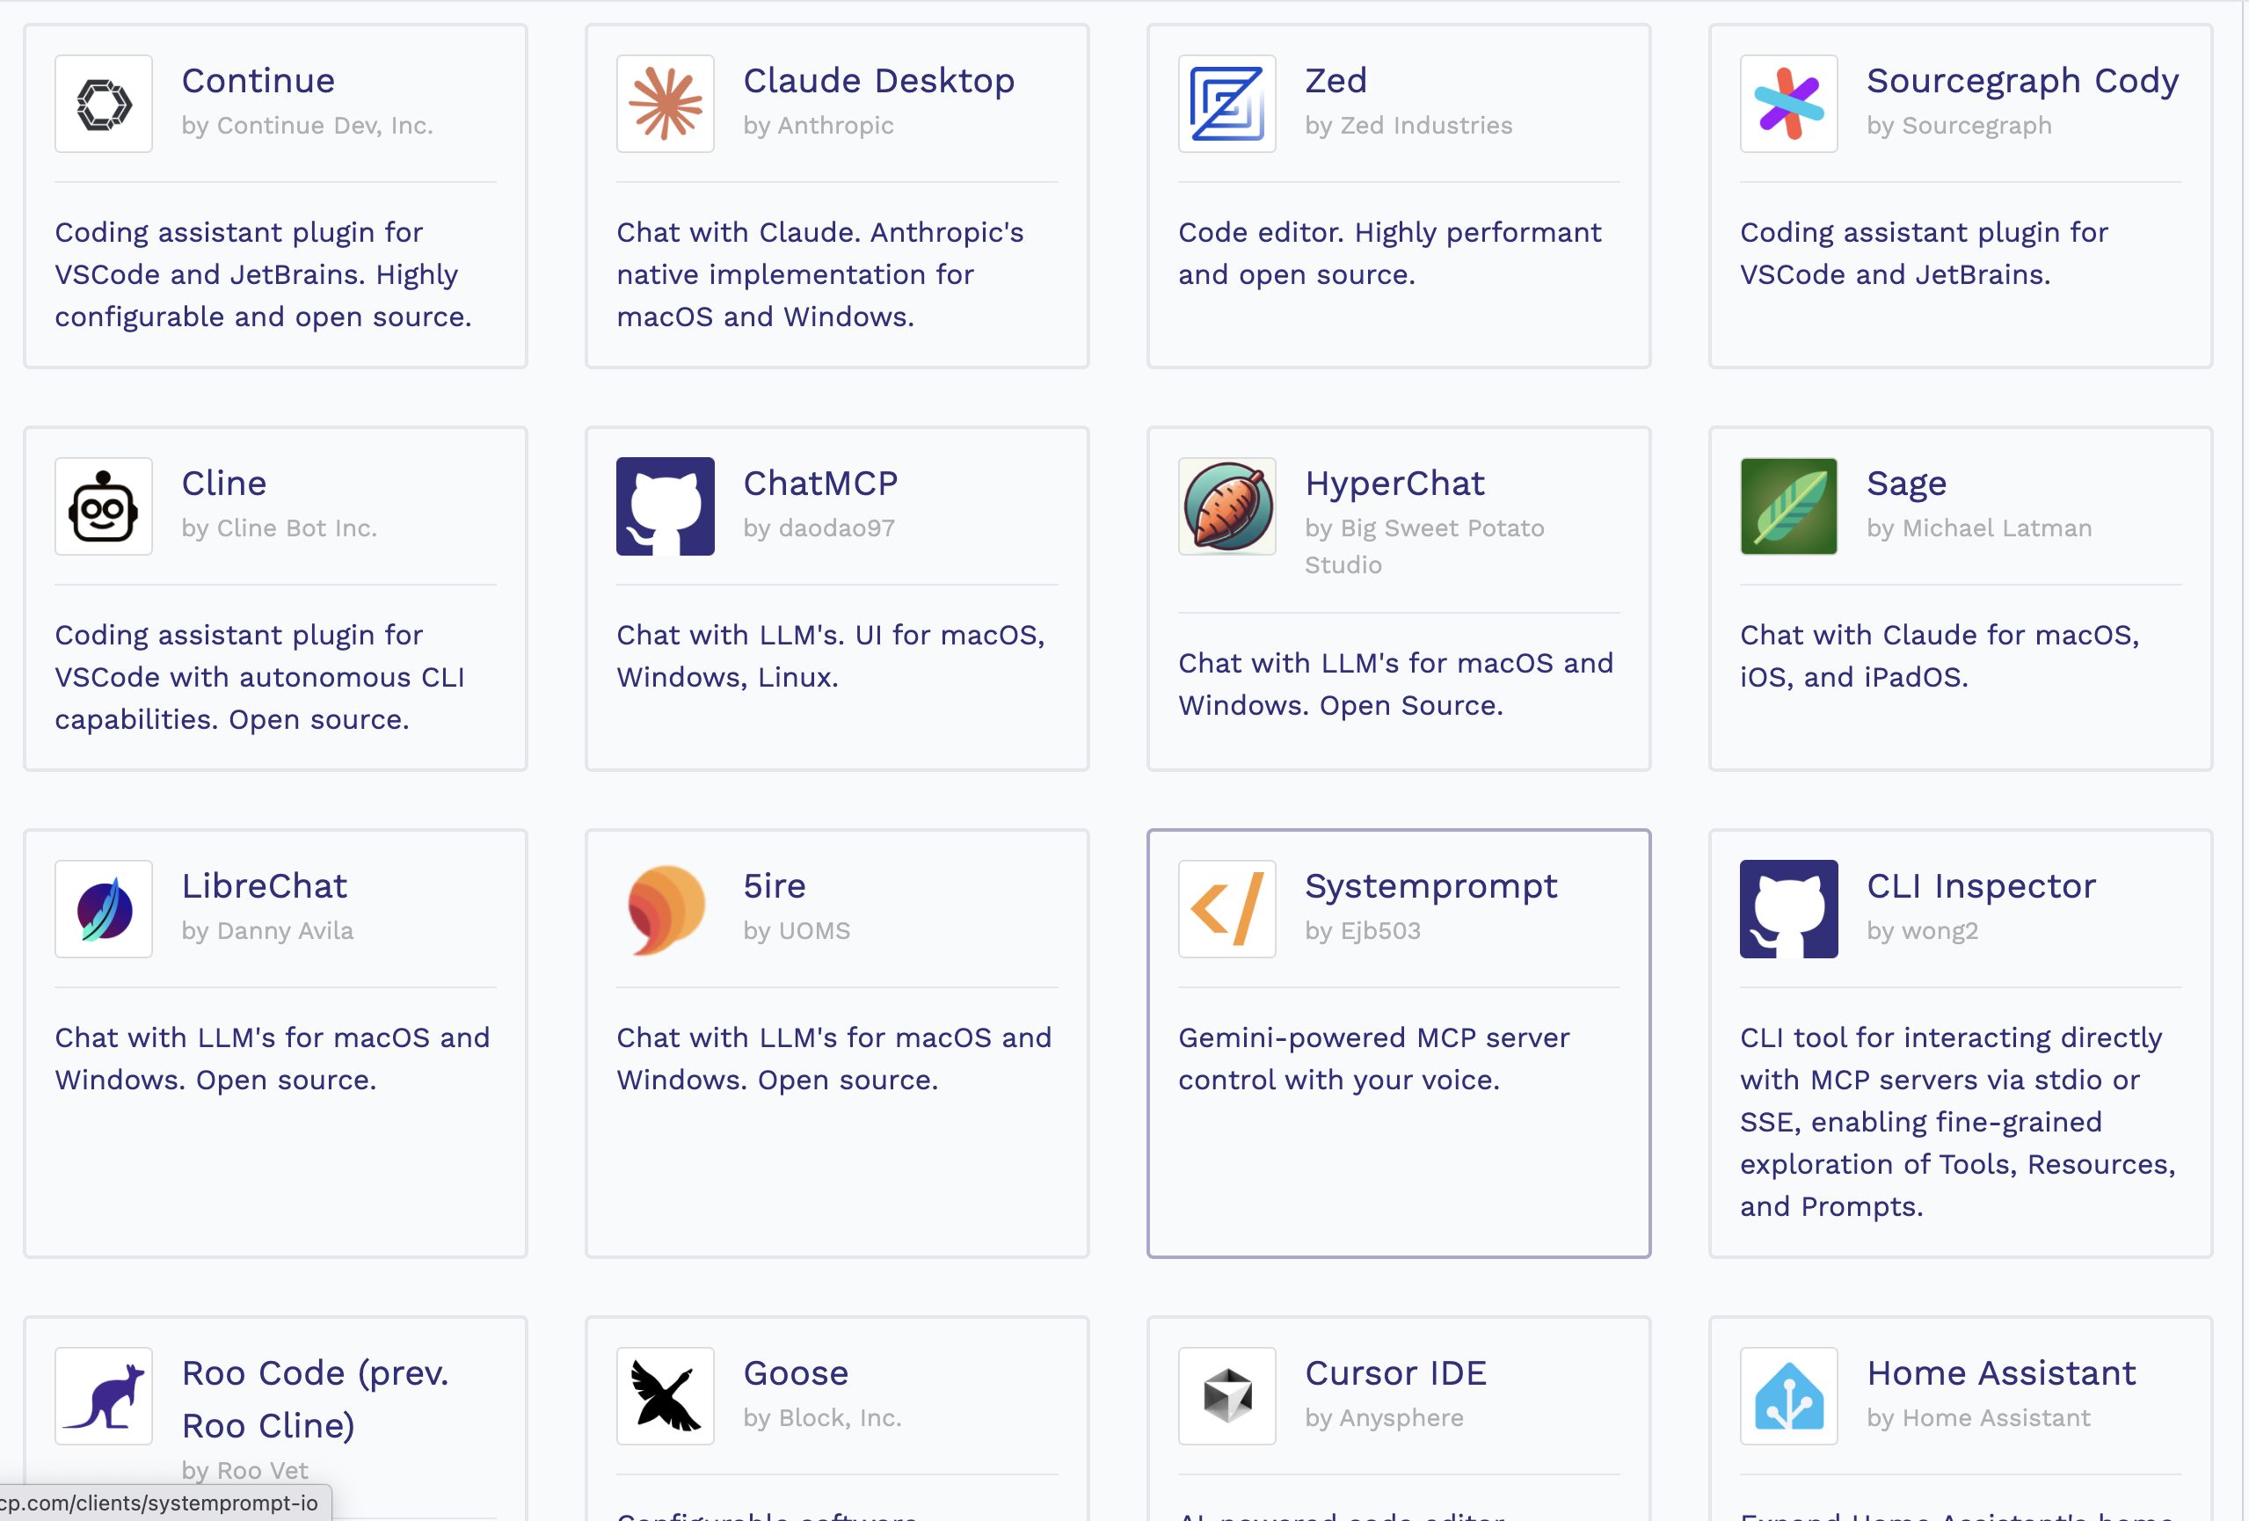This screenshot has width=2249, height=1521.
Task: Select the 5ire card title
Action: point(775,885)
